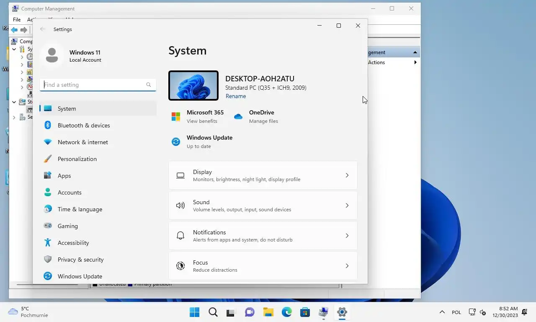The width and height of the screenshot is (536, 322).
Task: Launch Chat from the taskbar
Action: click(250, 312)
